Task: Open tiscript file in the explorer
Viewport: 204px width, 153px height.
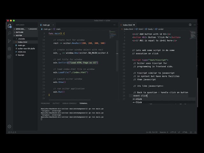Action: (x=25, y=55)
